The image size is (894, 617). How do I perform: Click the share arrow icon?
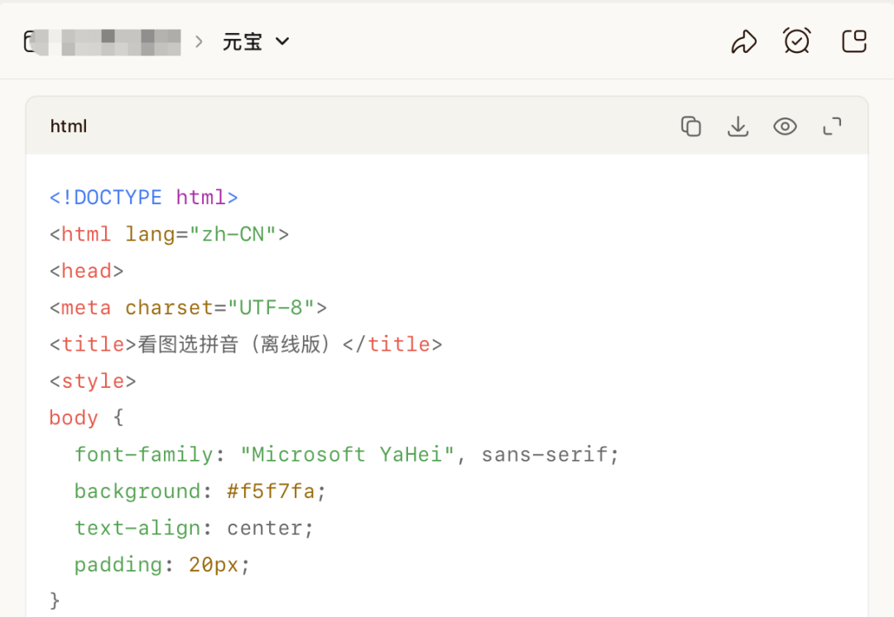[744, 41]
